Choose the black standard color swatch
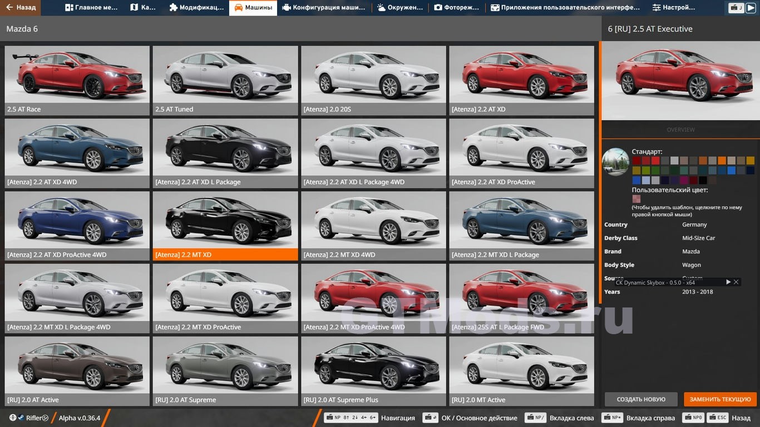The height and width of the screenshot is (427, 760). (703, 180)
